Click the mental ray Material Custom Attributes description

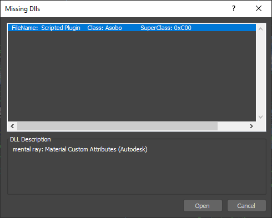coord(80,149)
